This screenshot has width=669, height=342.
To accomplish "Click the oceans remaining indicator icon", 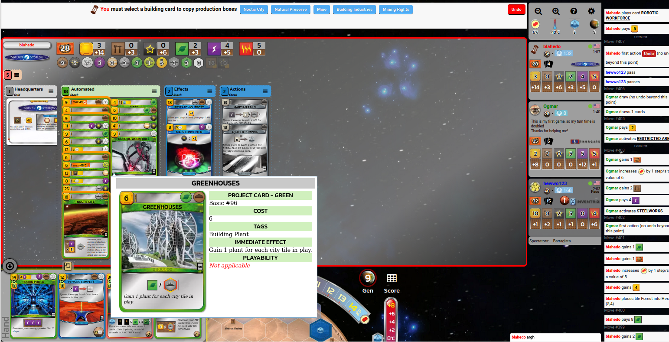I will (574, 24).
